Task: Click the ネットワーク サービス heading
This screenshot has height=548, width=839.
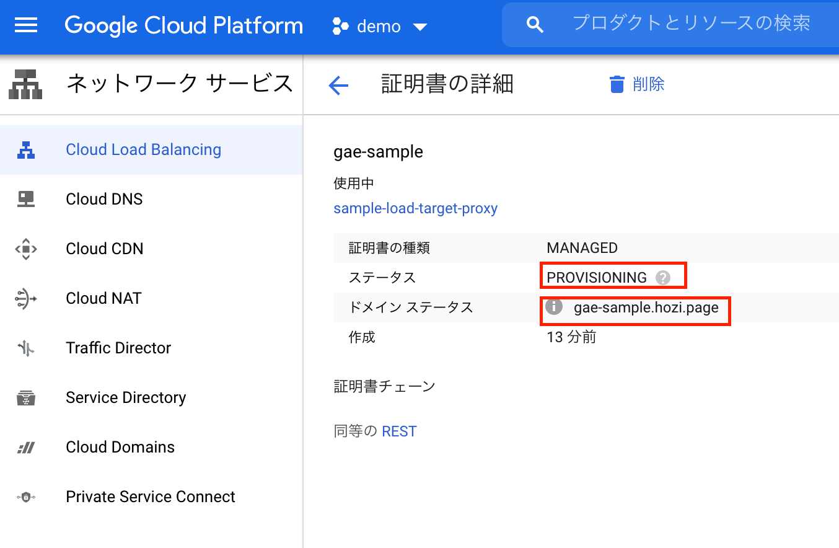Action: [x=180, y=83]
